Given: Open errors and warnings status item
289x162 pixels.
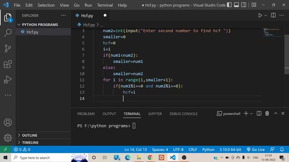Looking at the screenshot, I should tap(22, 149).
